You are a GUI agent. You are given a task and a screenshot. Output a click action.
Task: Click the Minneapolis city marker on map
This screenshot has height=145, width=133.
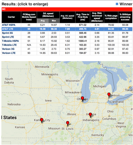(50, 77)
